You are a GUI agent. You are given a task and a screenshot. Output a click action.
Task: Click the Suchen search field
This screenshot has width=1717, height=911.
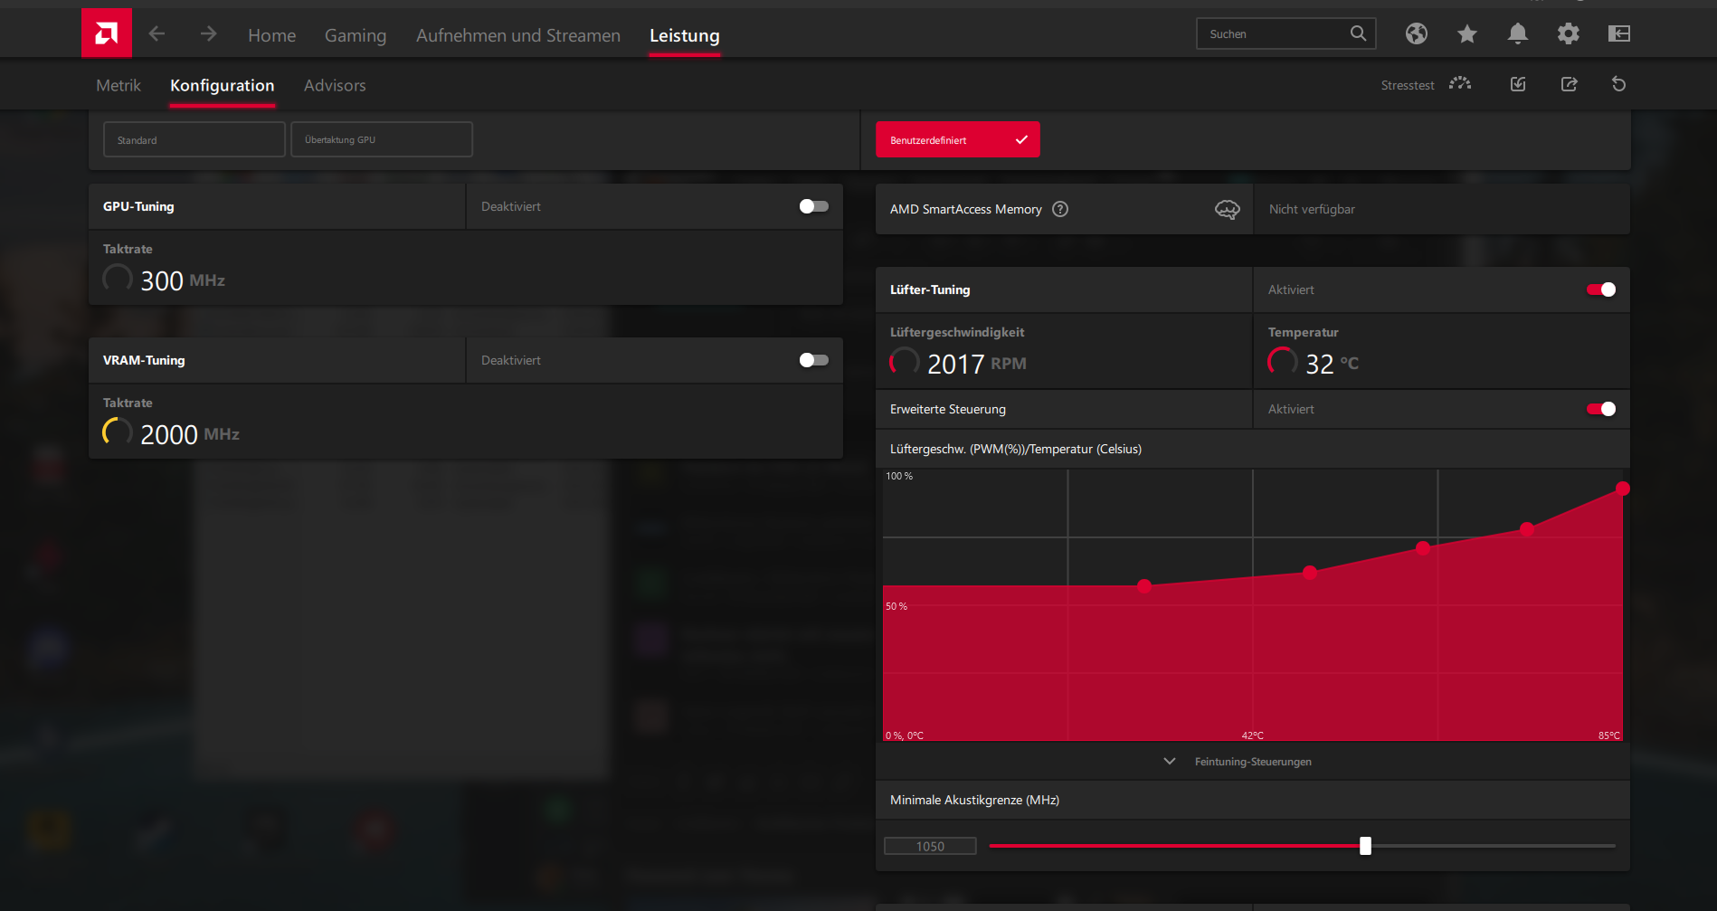[1285, 33]
